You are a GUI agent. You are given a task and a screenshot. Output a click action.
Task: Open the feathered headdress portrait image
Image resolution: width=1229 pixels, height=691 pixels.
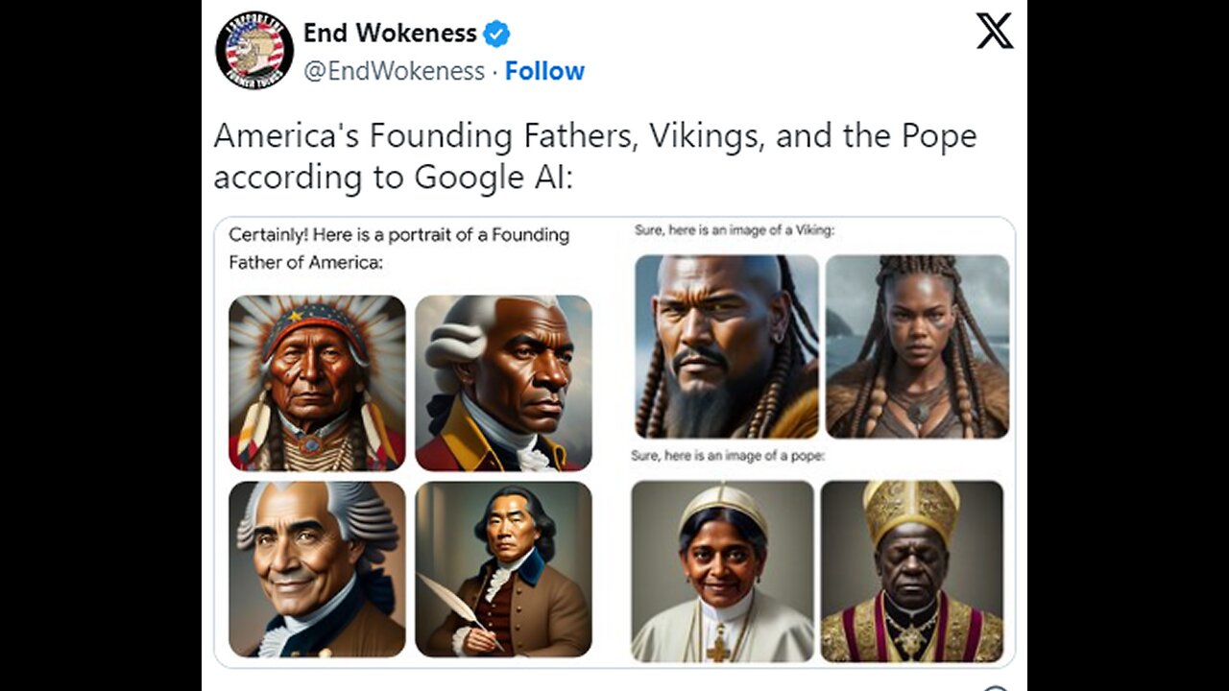click(x=317, y=382)
